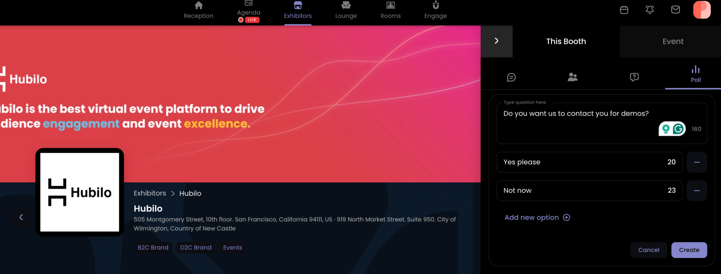Click the Grammarly icon in question field
This screenshot has width=721, height=274.
point(678,129)
